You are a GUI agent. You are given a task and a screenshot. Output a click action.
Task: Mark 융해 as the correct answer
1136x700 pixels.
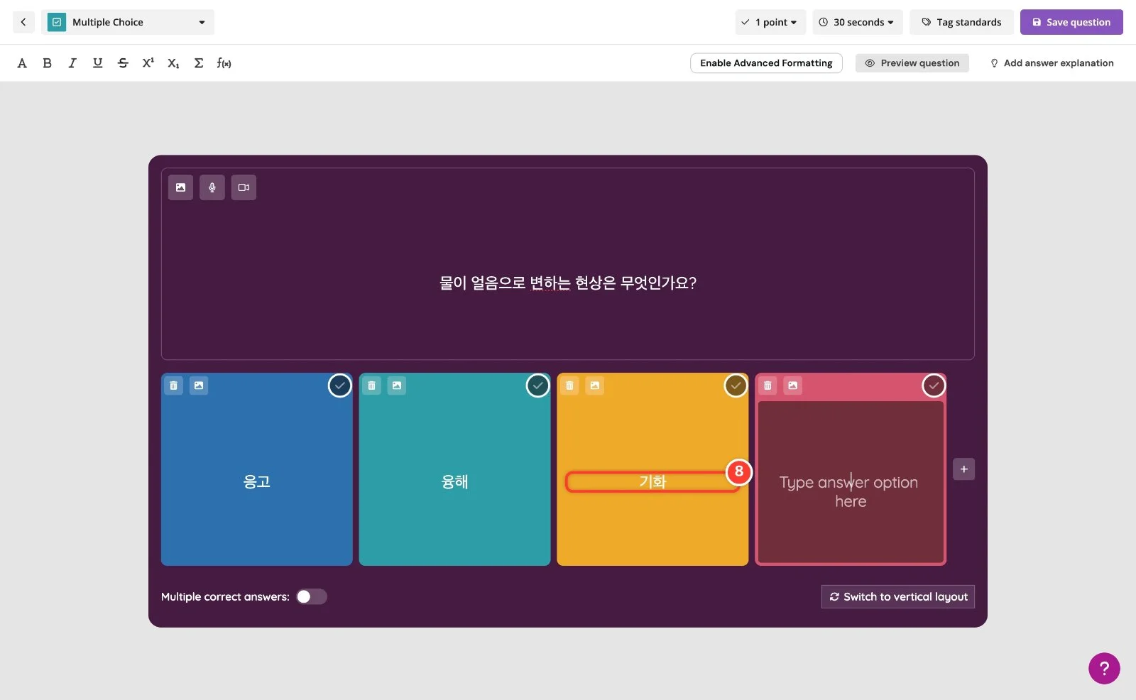[538, 385]
